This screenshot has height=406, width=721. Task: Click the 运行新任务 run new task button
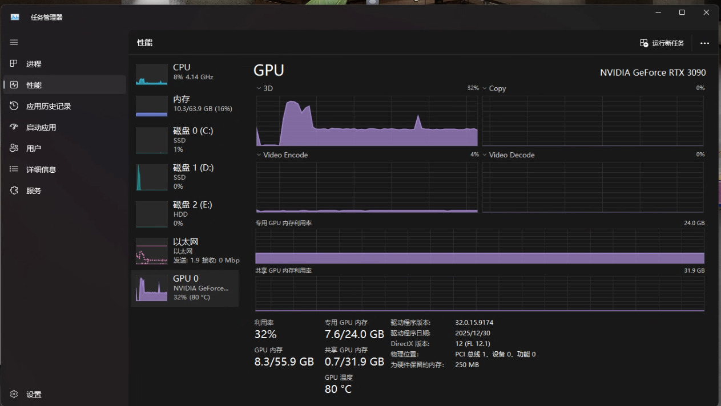click(x=662, y=43)
